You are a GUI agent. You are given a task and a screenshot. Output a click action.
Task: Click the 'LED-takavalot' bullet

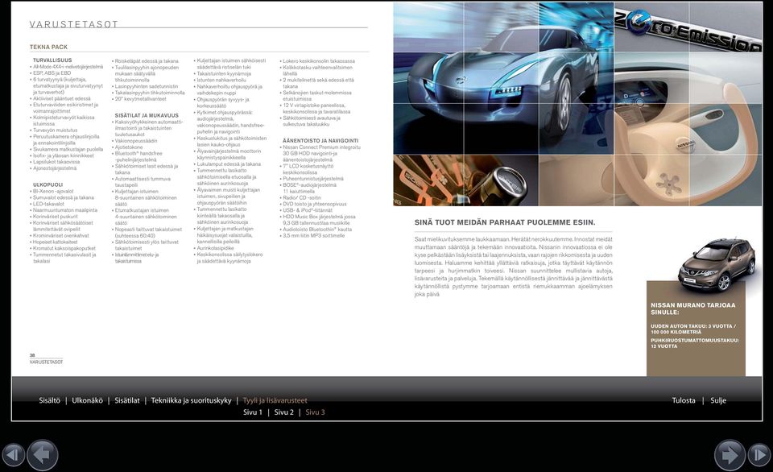click(48, 204)
